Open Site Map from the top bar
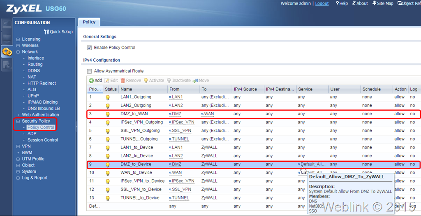 (x=383, y=3)
